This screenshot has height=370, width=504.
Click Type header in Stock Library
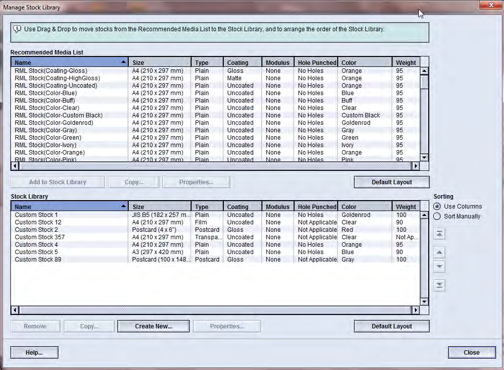207,207
